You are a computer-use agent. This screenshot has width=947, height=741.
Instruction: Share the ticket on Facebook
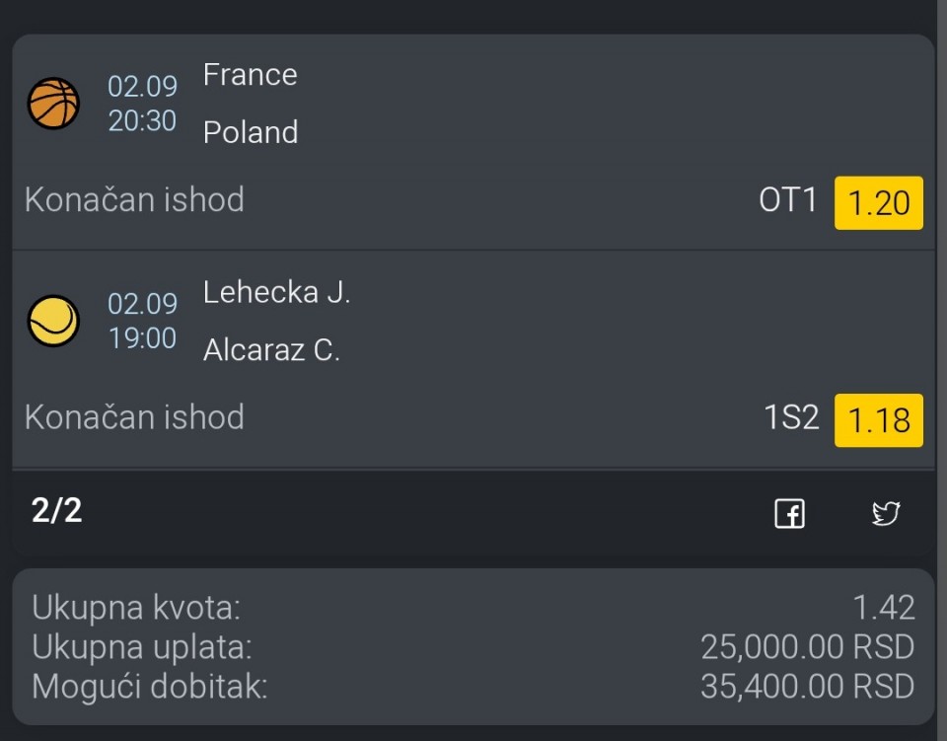789,514
